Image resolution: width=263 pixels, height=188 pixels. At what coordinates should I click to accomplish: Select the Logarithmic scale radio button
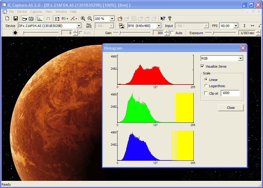[206, 86]
